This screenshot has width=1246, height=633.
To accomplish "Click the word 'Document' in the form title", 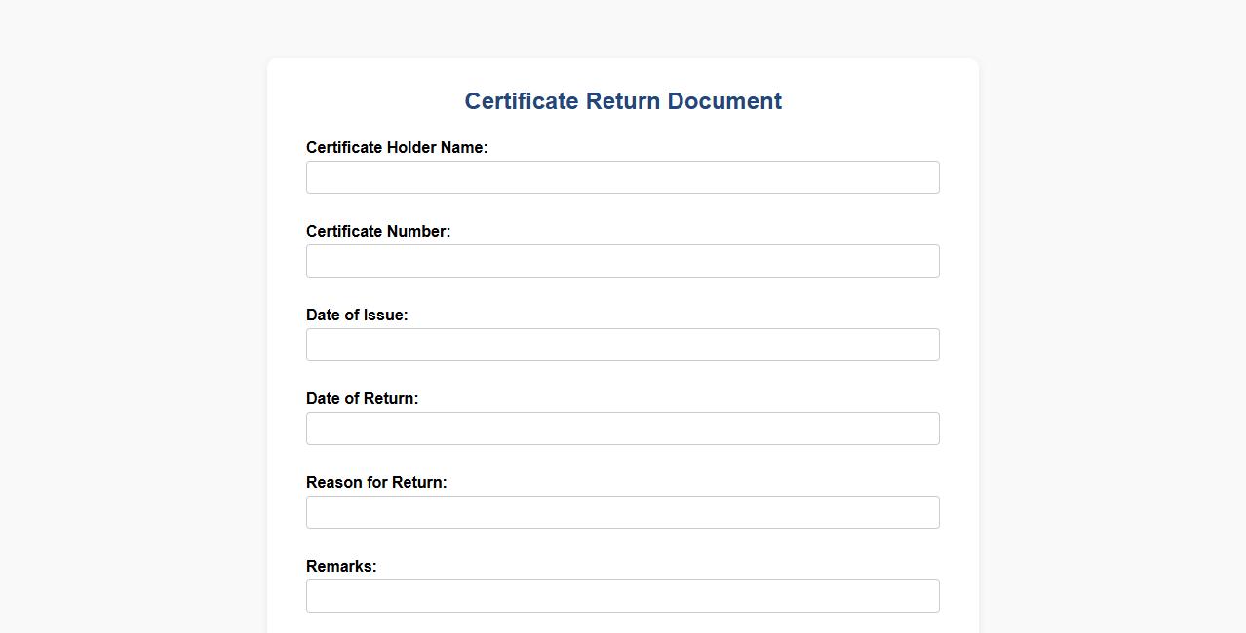I will pos(724,101).
